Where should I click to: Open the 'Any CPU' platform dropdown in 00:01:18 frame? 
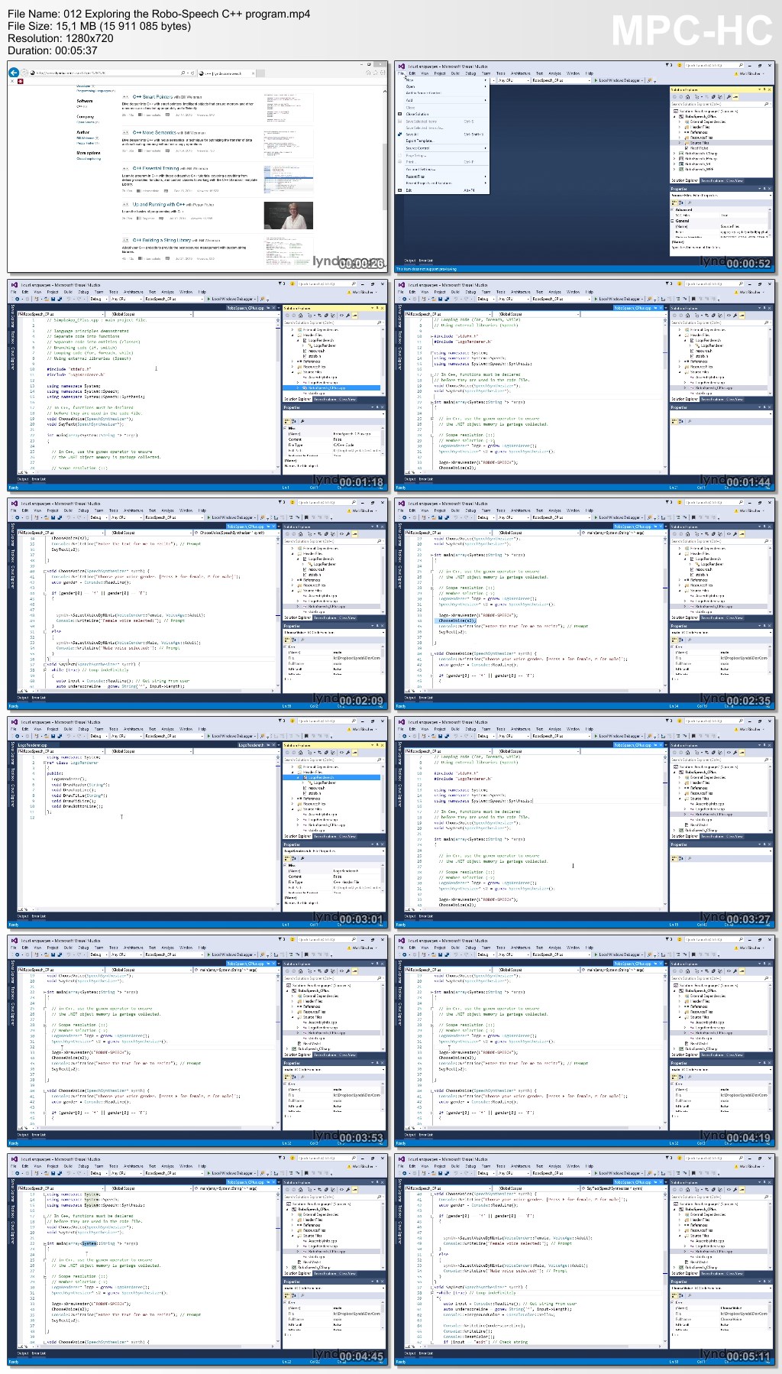126,298
